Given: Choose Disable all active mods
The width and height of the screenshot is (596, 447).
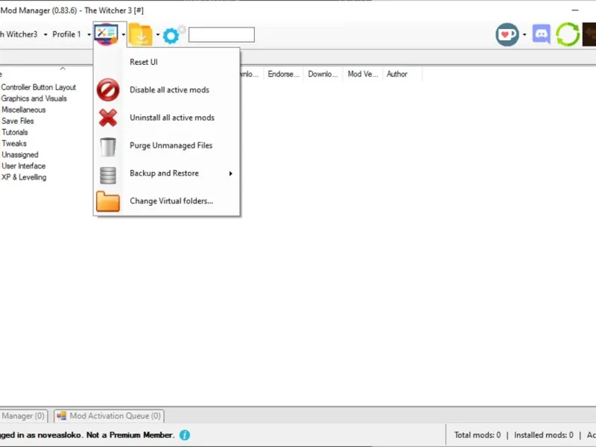Looking at the screenshot, I should pos(166,90).
